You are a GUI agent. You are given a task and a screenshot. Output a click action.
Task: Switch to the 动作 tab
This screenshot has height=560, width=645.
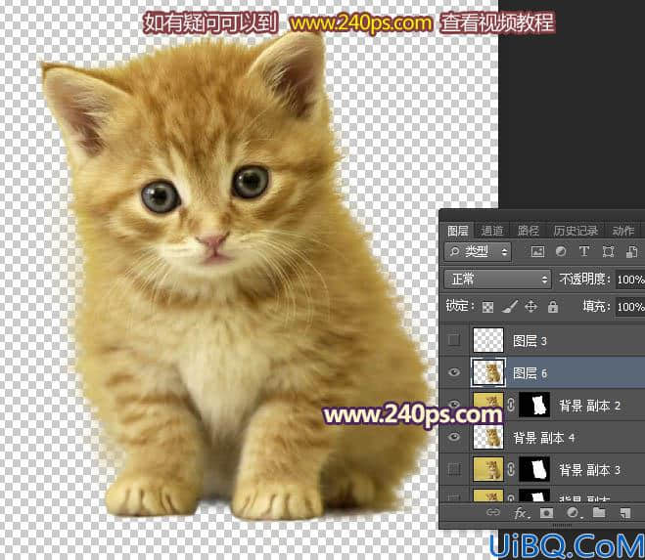pos(622,231)
